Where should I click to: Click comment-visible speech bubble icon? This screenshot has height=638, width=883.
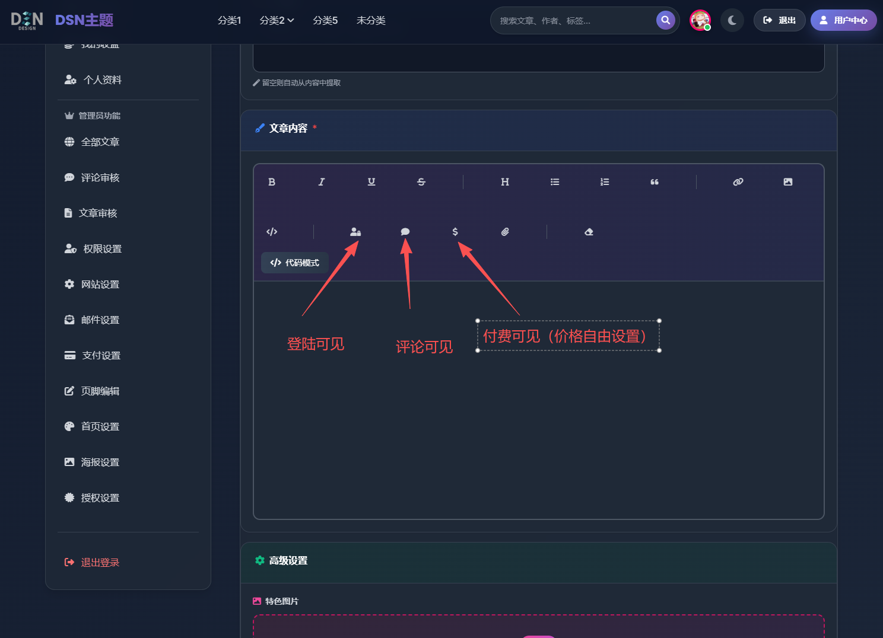[405, 232]
